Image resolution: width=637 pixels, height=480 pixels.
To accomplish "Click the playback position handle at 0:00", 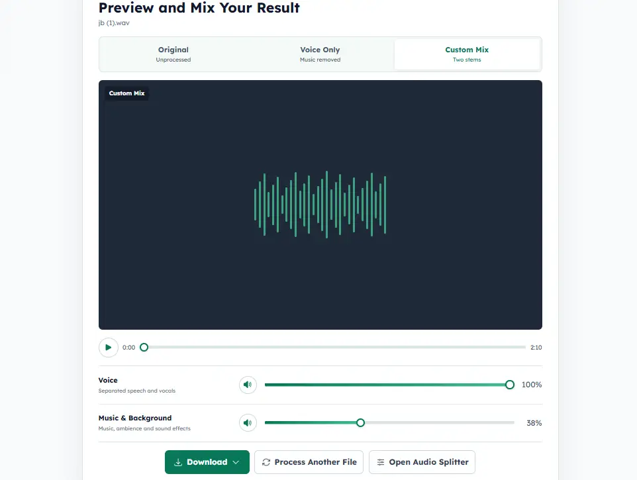I will 144,347.
